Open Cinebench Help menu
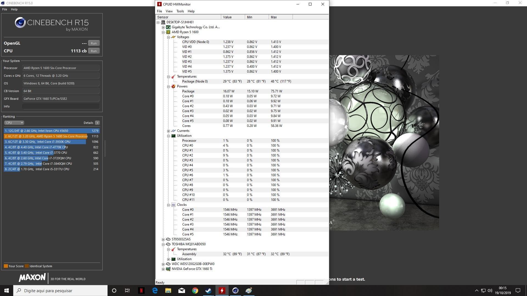 [x=14, y=9]
